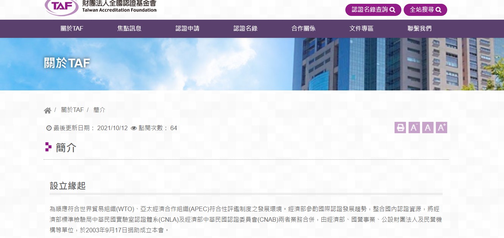Increase font size with A+ icon
The width and height of the screenshot is (504, 238).
tap(441, 128)
